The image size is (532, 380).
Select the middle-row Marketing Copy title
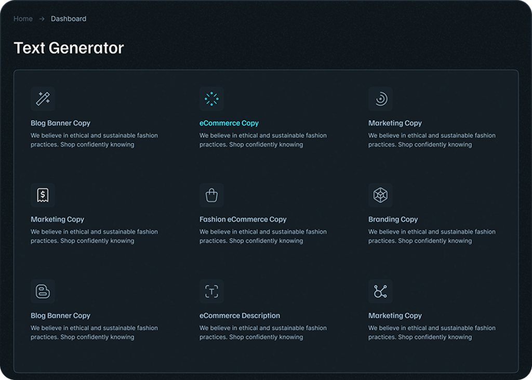point(57,219)
